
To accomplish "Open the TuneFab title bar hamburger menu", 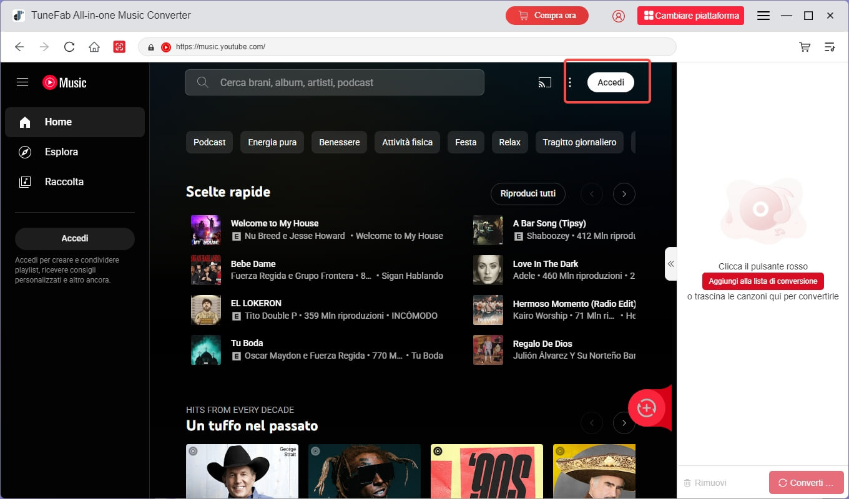I will 763,16.
